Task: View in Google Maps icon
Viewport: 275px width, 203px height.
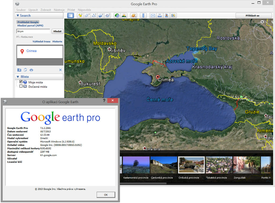Action: pyautogui.click(x=173, y=16)
